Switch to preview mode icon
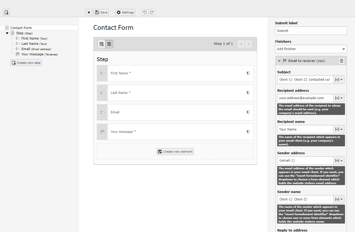Image resolution: width=355 pixels, height=232 pixels. [102, 44]
